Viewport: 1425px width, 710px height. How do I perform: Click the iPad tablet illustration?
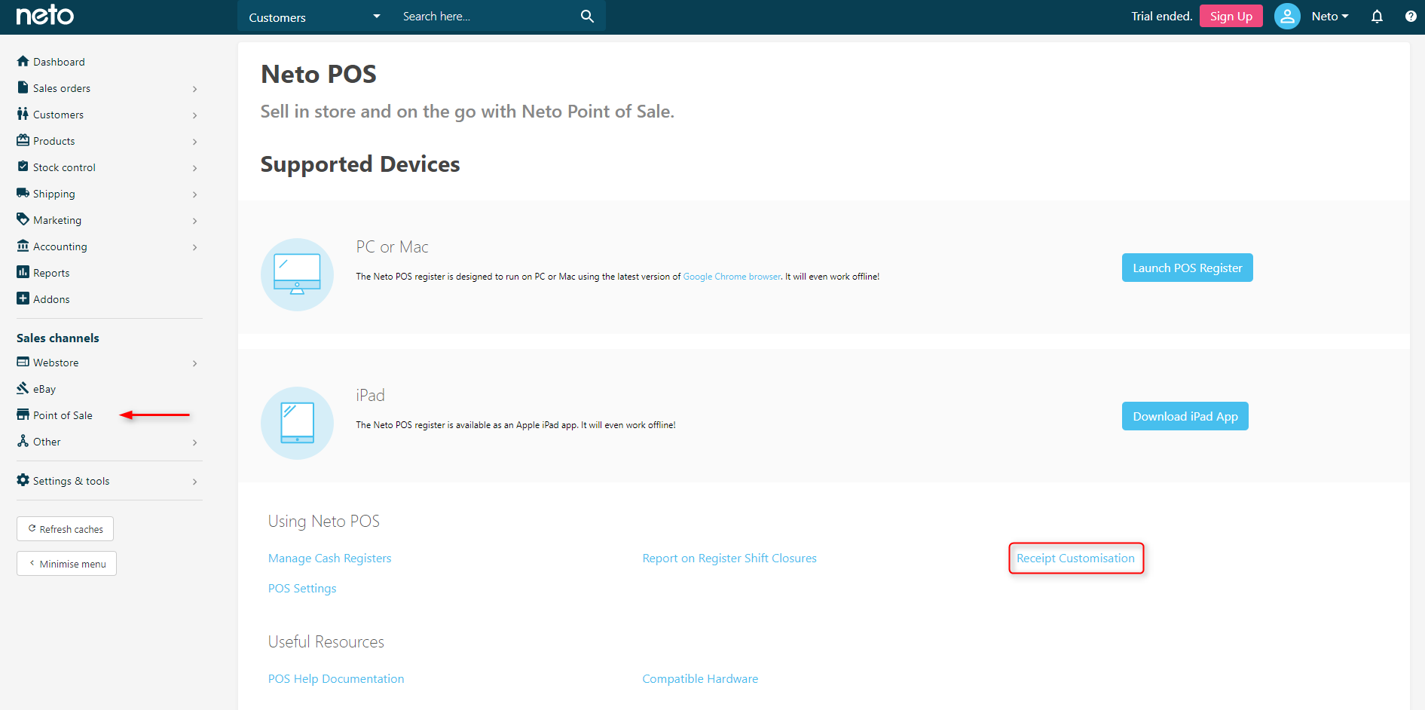click(297, 423)
